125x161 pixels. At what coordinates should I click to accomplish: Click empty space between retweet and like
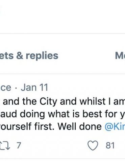click(54, 145)
